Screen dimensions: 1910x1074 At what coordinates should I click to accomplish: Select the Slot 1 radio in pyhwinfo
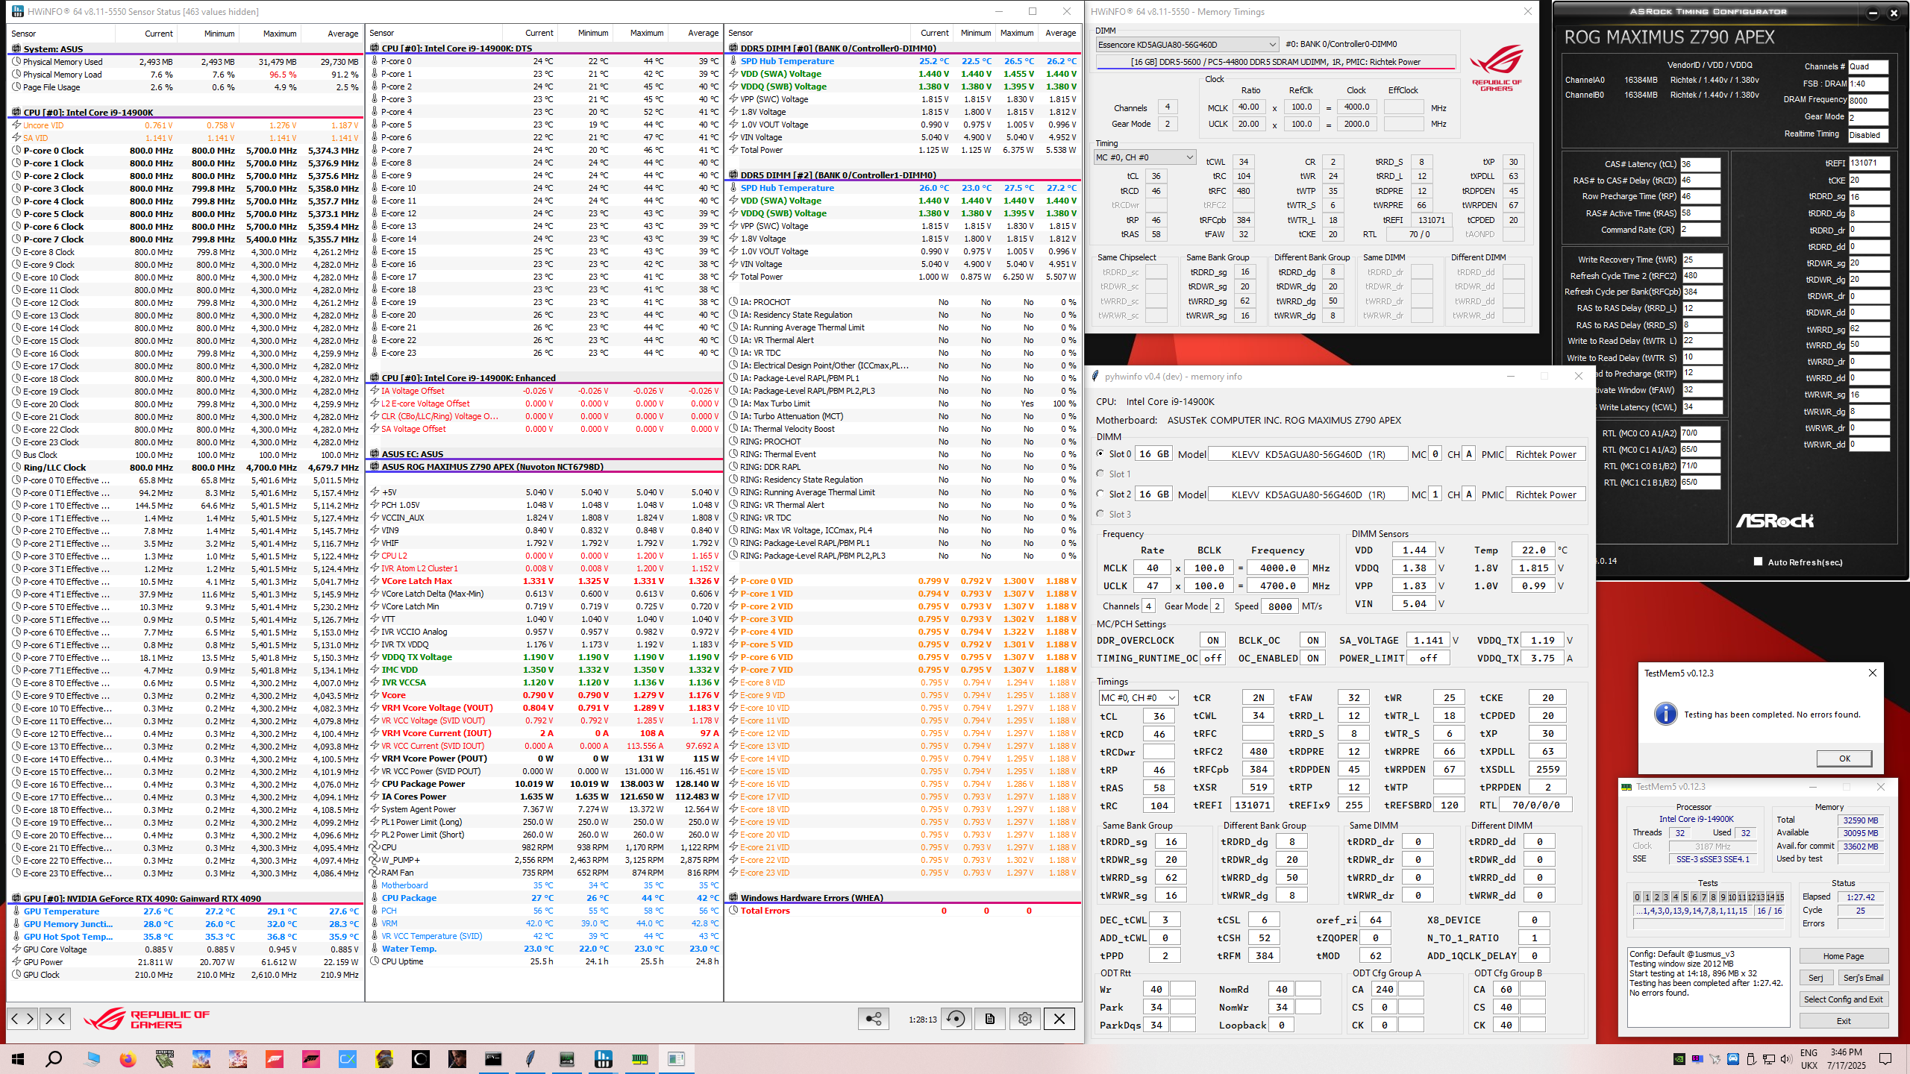click(x=1100, y=474)
